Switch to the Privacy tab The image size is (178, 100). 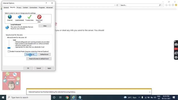(19, 7)
